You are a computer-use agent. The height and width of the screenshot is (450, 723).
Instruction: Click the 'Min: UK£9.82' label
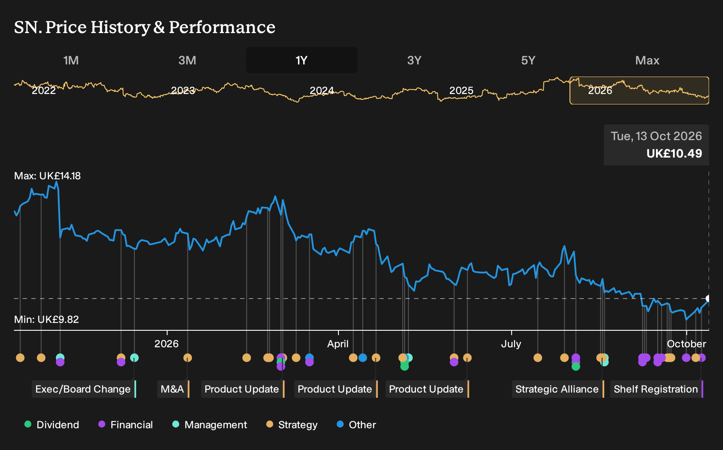click(x=47, y=319)
